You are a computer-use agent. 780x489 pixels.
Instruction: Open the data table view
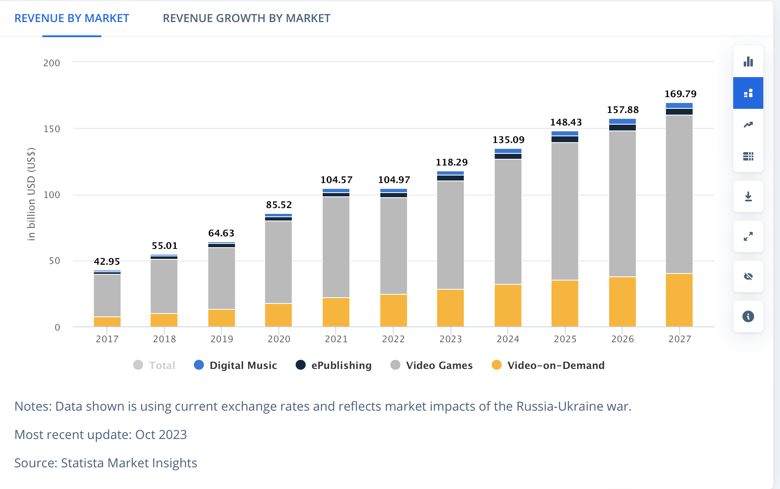[x=748, y=156]
